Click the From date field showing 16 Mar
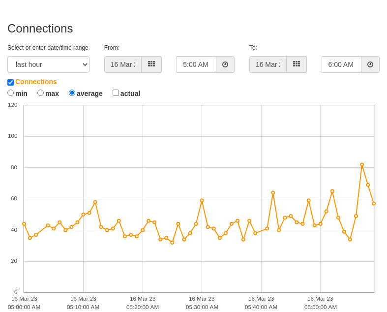Viewport: 387px width, 312px height. (x=123, y=64)
